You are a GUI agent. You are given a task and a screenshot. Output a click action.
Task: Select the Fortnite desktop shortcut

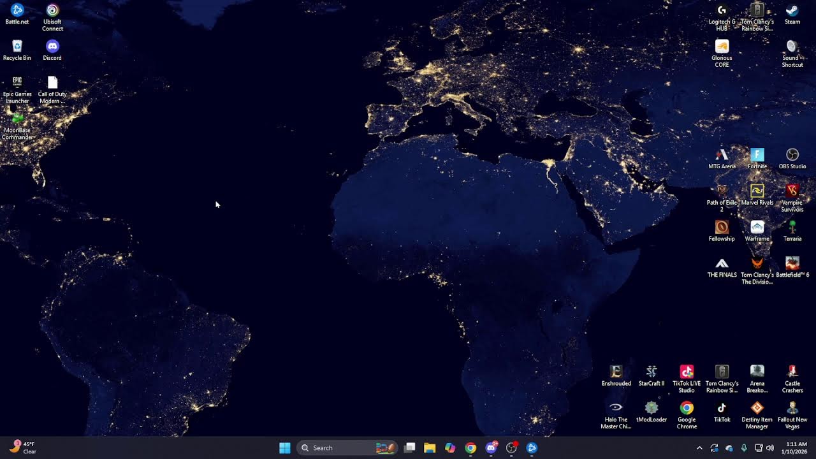point(757,159)
